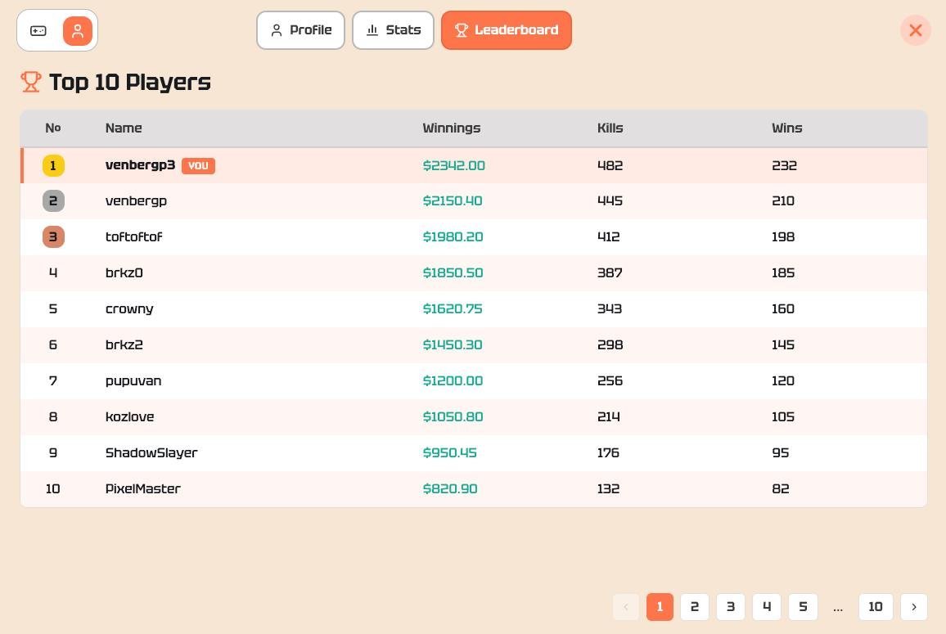Click the No column header
The height and width of the screenshot is (634, 946).
coord(53,128)
